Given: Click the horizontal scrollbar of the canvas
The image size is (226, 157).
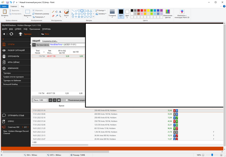Looking at the screenshot, I should tap(56, 152).
